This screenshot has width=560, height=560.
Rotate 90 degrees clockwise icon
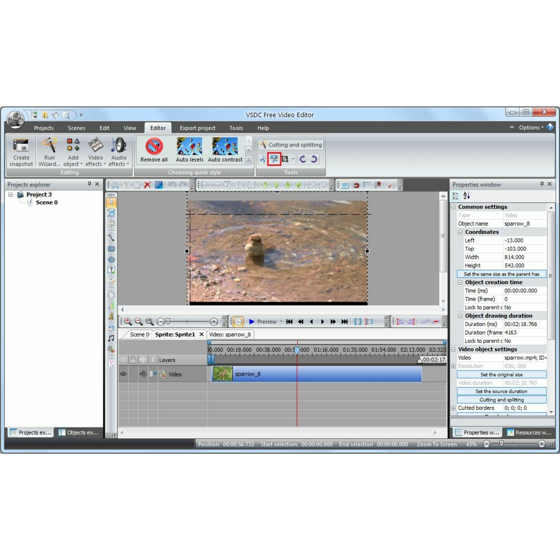[314, 159]
